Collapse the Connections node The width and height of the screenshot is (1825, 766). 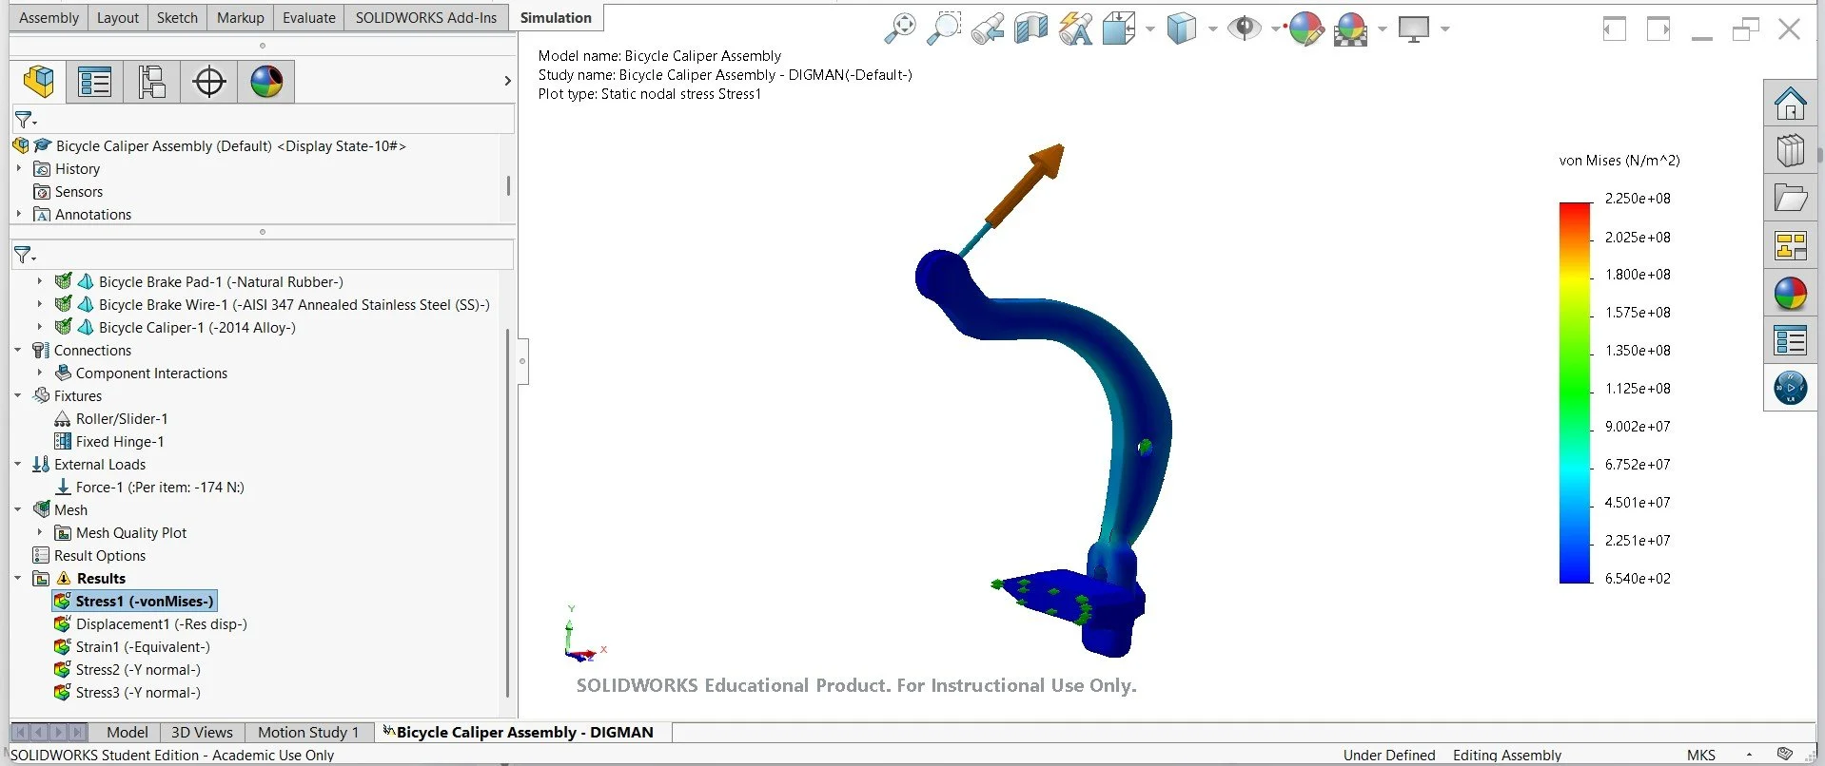tap(18, 350)
